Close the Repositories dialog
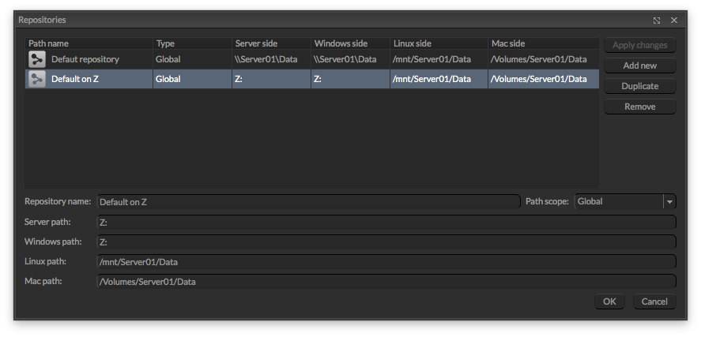This screenshot has width=701, height=337. click(x=674, y=20)
